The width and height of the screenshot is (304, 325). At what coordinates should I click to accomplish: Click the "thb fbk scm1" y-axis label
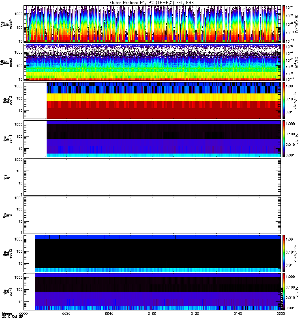tap(8, 139)
